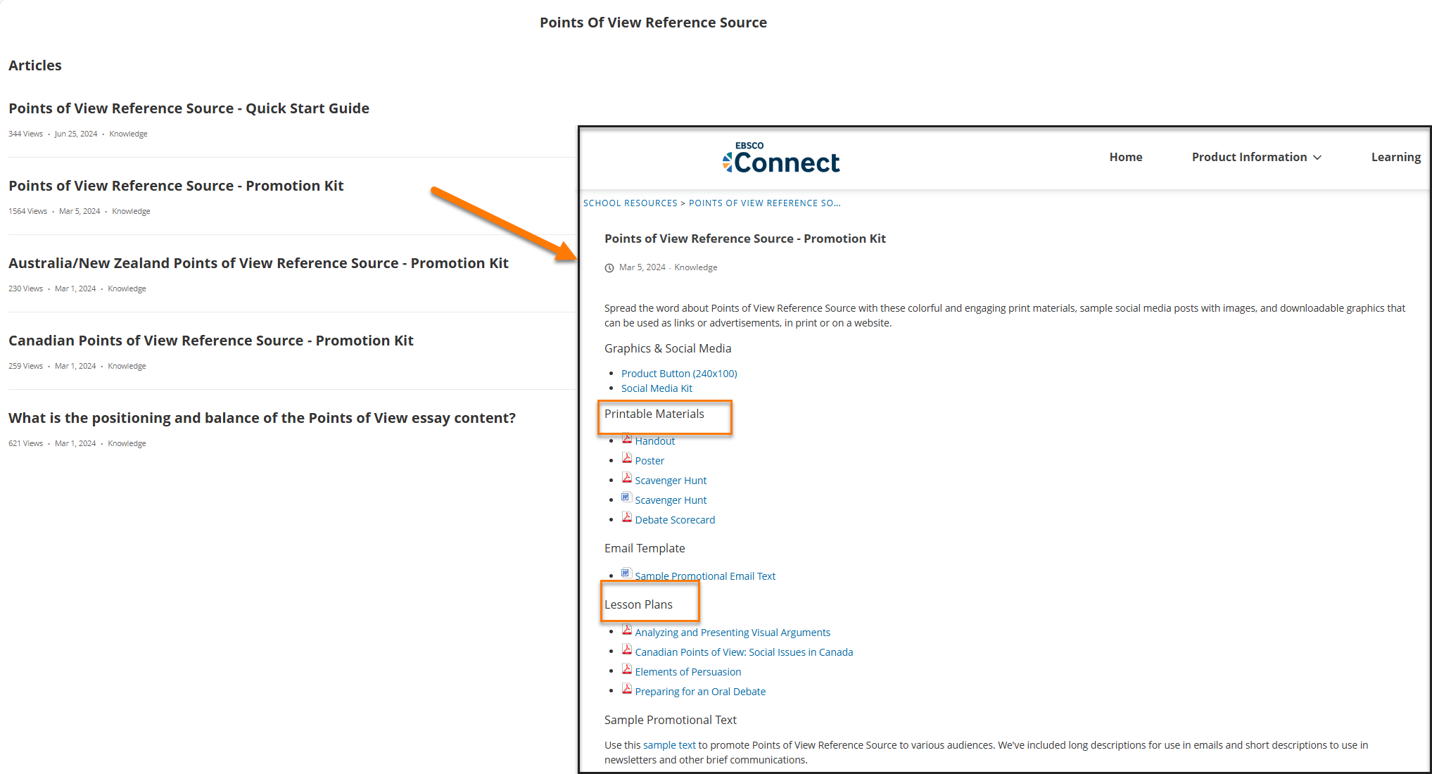Click the Product Button 240x100 link
This screenshot has height=774, width=1432.
(680, 373)
